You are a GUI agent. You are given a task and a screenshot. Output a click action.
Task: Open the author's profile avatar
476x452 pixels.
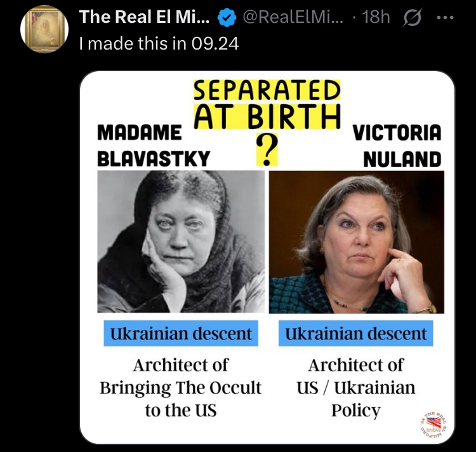44,29
